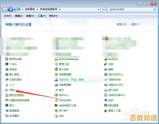Click the 日期和时间 icon
This screenshot has height=124, width=159.
[106, 80]
